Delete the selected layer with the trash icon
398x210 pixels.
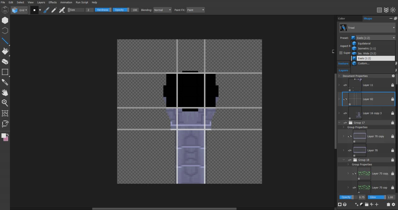[388, 204]
